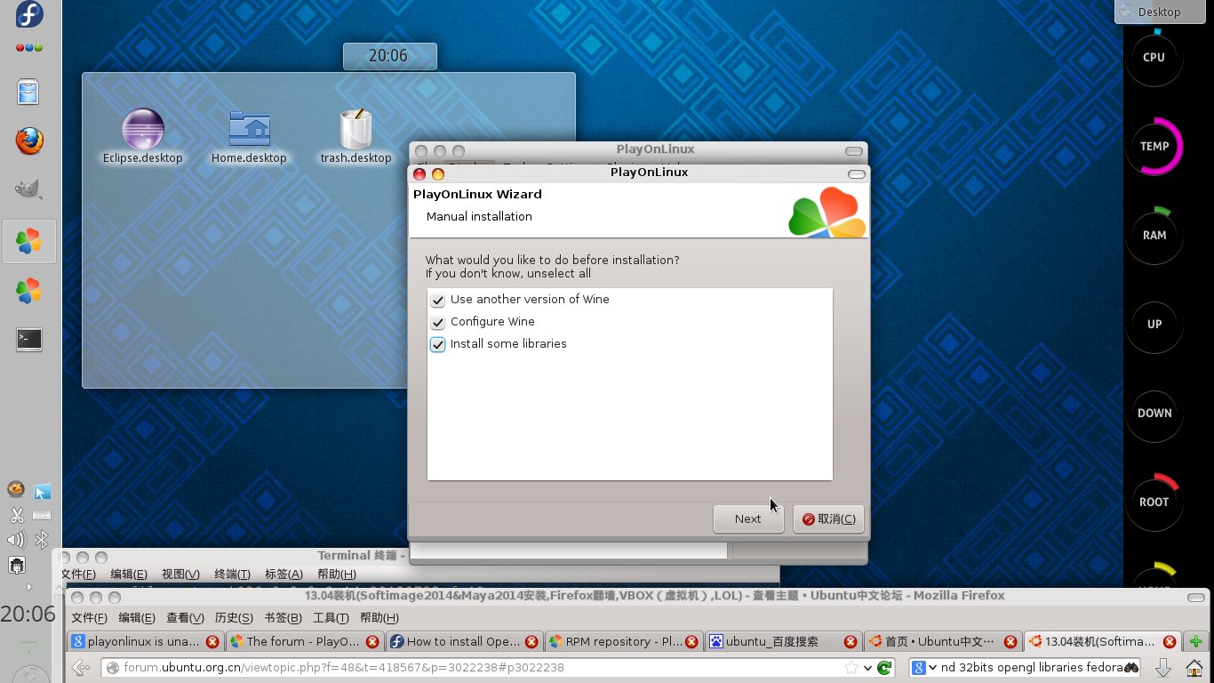Launch Firefox from the left panel

coord(29,141)
